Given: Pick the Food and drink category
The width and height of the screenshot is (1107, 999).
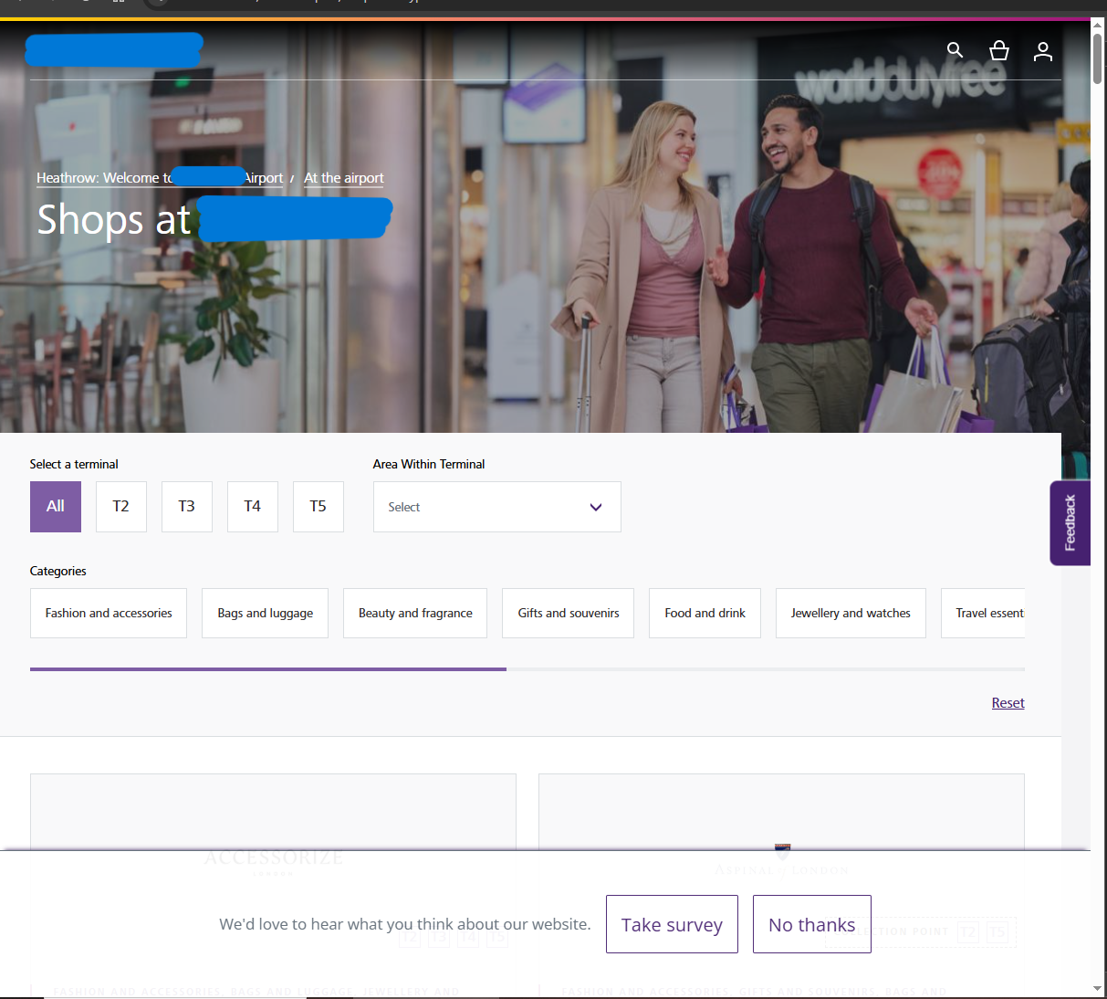Looking at the screenshot, I should click(x=705, y=614).
